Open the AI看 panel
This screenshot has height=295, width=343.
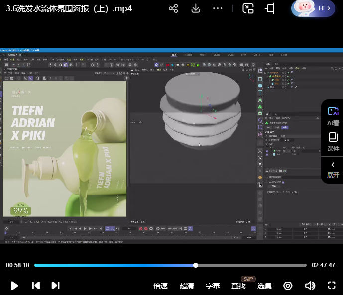[x=333, y=115]
